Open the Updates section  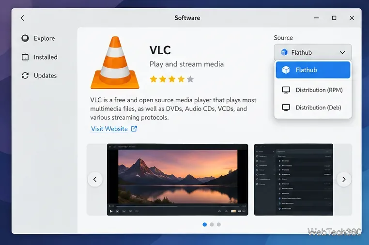[39, 76]
